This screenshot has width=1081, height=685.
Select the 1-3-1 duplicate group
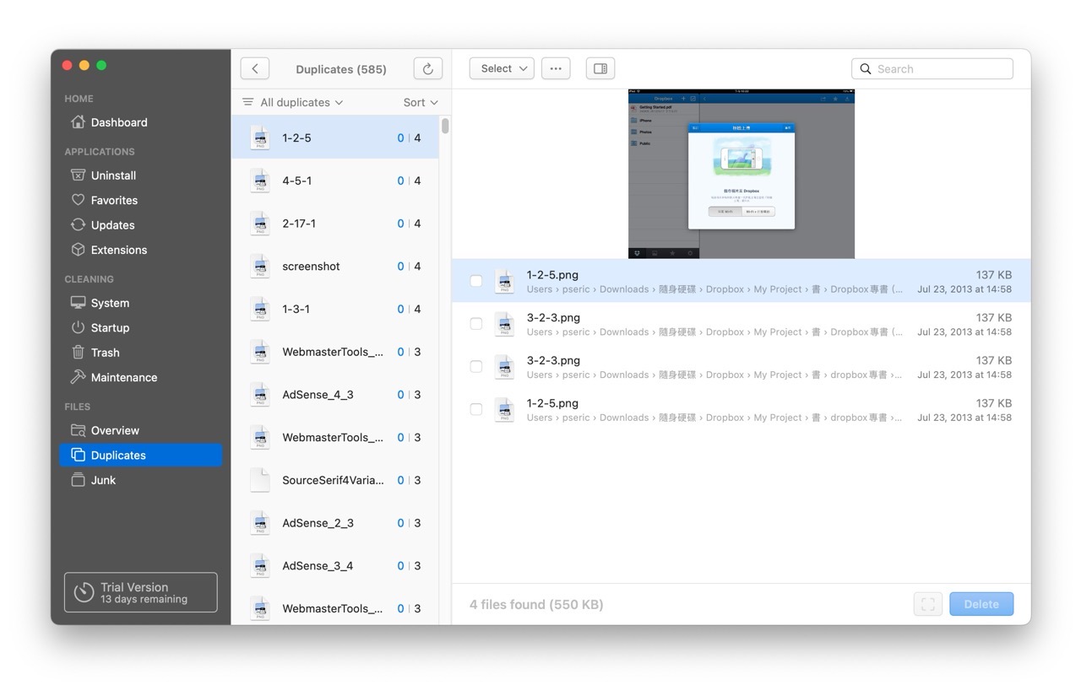coord(335,309)
